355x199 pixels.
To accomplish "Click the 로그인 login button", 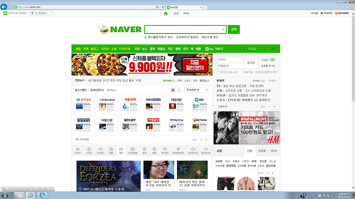I will [251, 63].
